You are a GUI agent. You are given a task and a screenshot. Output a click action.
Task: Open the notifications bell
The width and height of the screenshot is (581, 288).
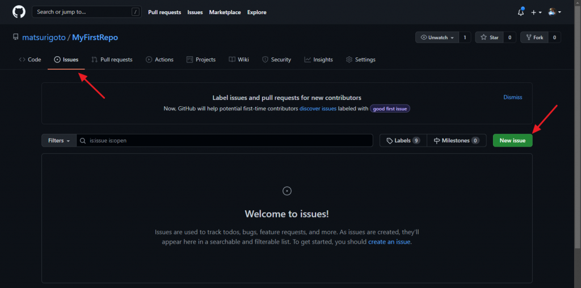[x=521, y=12]
